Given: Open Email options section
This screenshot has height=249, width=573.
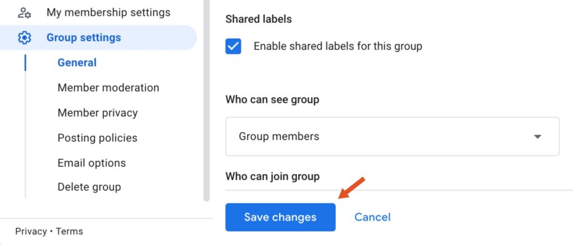Looking at the screenshot, I should coord(91,163).
